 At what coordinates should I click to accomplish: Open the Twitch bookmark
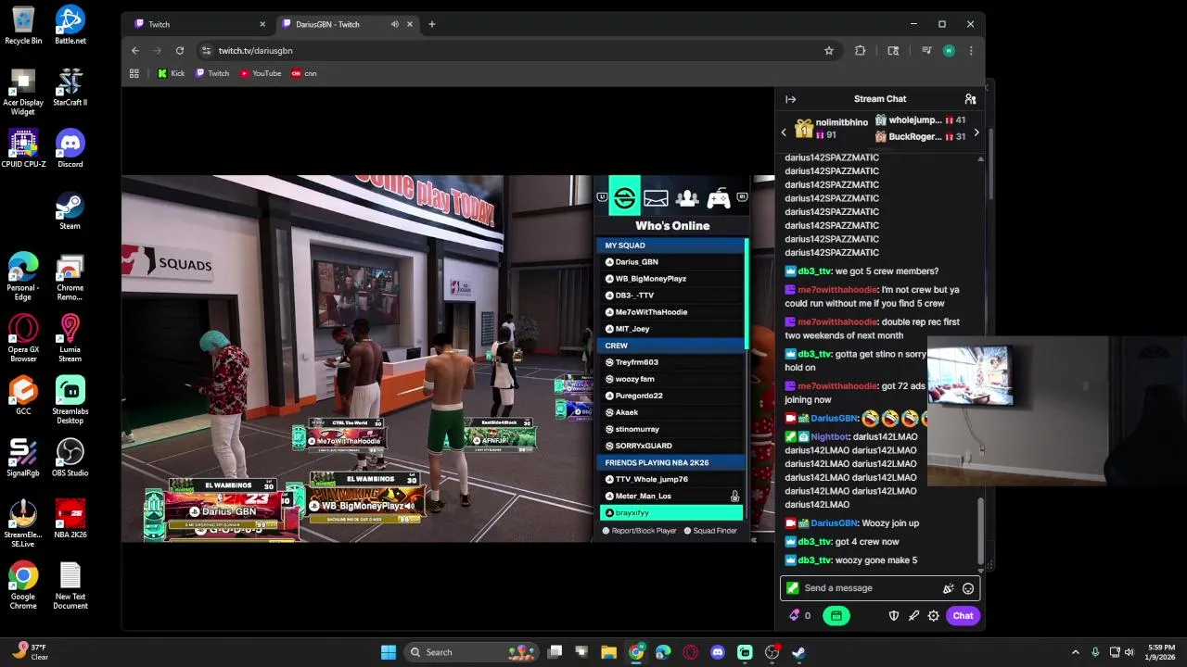[x=212, y=73]
